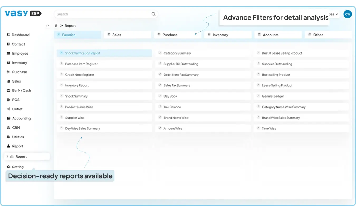Viewport: 356px width, 212px height.
Task: Open Setting gear in sidebar
Action: click(x=17, y=167)
